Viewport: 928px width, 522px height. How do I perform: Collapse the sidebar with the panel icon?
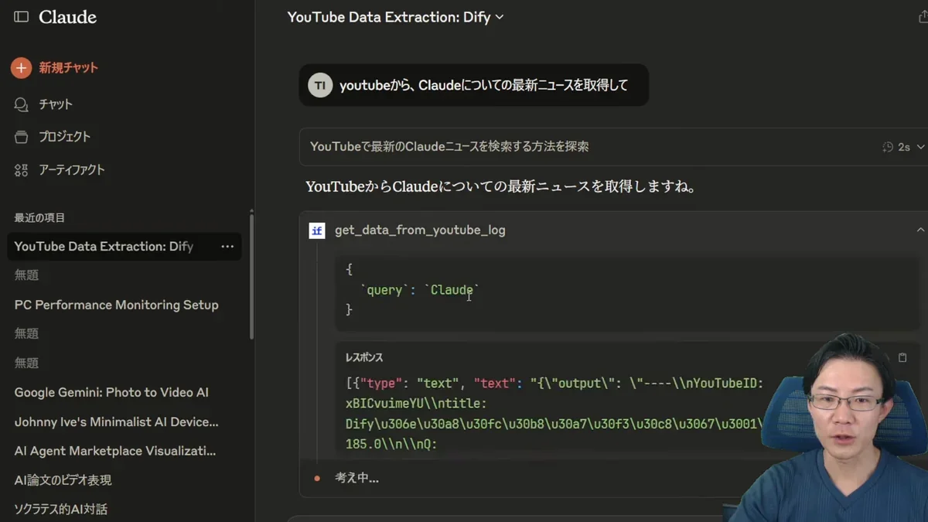click(x=22, y=17)
